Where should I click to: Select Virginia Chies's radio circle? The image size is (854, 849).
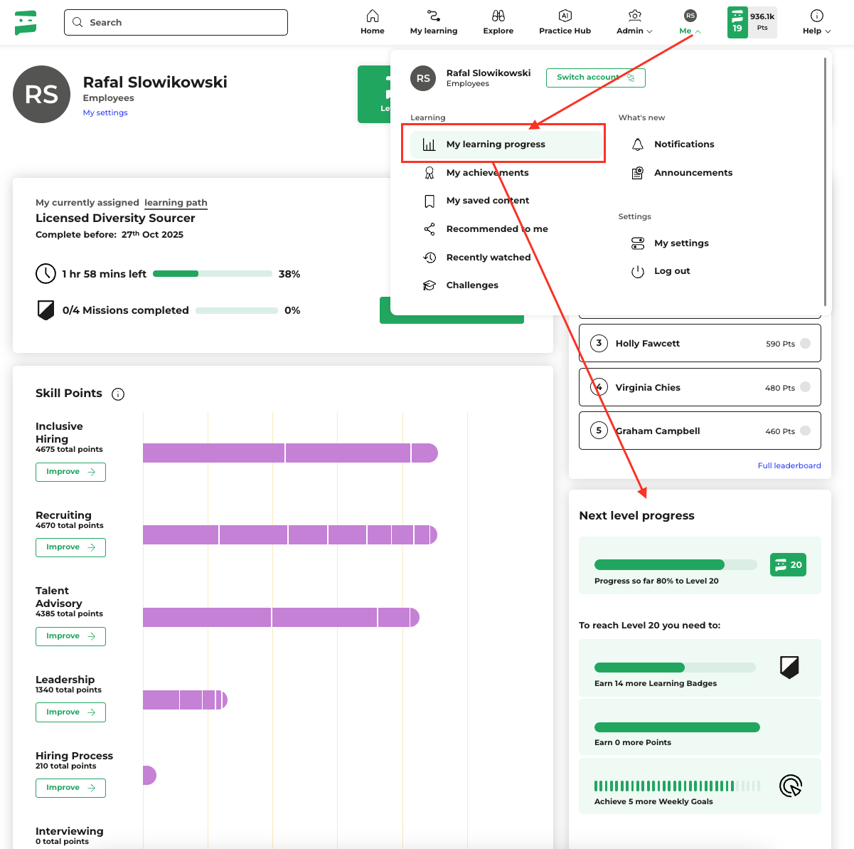pyautogui.click(x=806, y=388)
